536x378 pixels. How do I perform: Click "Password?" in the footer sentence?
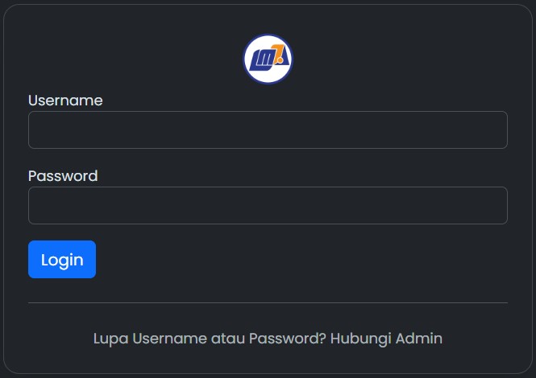coord(288,339)
